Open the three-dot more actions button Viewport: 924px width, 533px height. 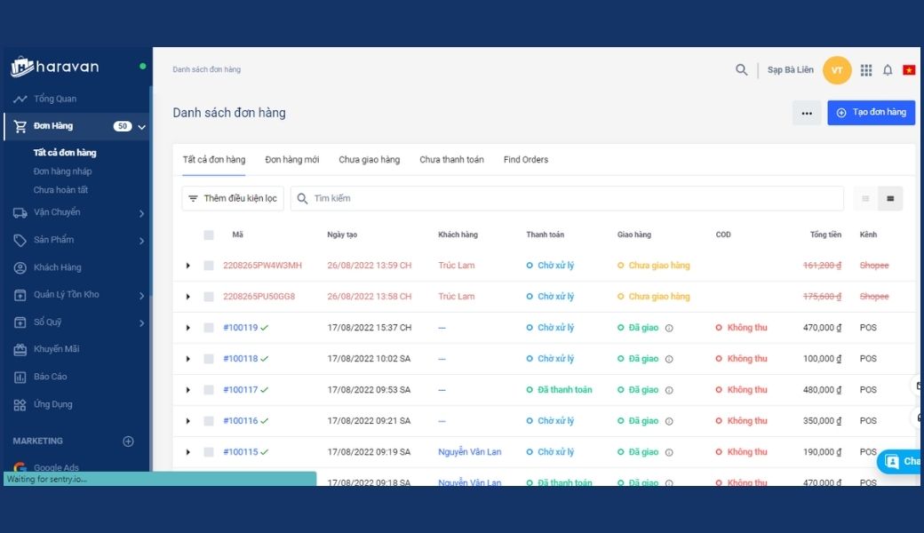tap(807, 113)
